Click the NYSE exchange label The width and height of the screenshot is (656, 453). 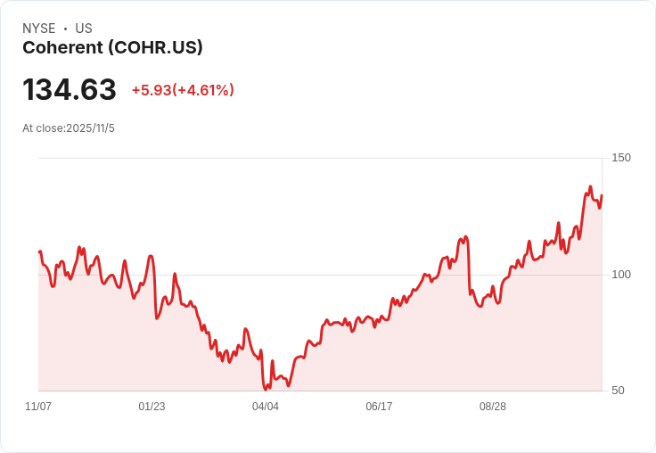(39, 29)
